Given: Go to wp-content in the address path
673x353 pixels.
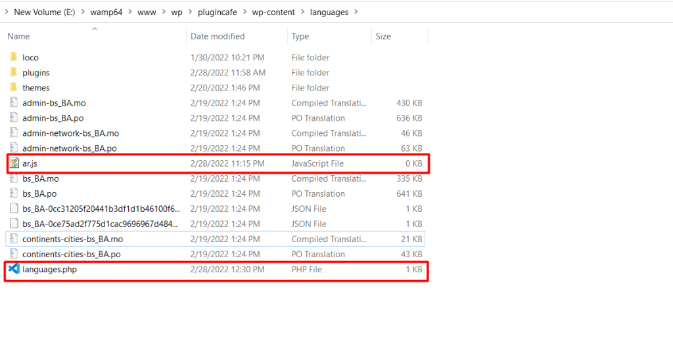Looking at the screenshot, I should point(273,12).
